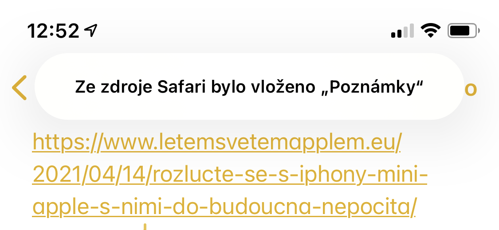Tap the text cursor below the link

(x=145, y=226)
